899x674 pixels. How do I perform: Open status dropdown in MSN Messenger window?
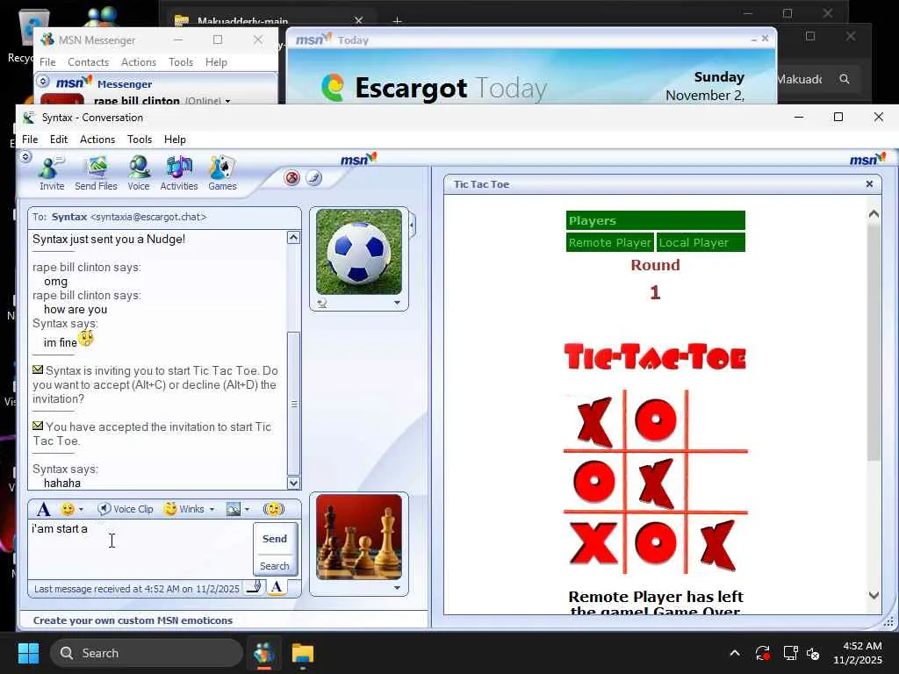pyautogui.click(x=227, y=101)
